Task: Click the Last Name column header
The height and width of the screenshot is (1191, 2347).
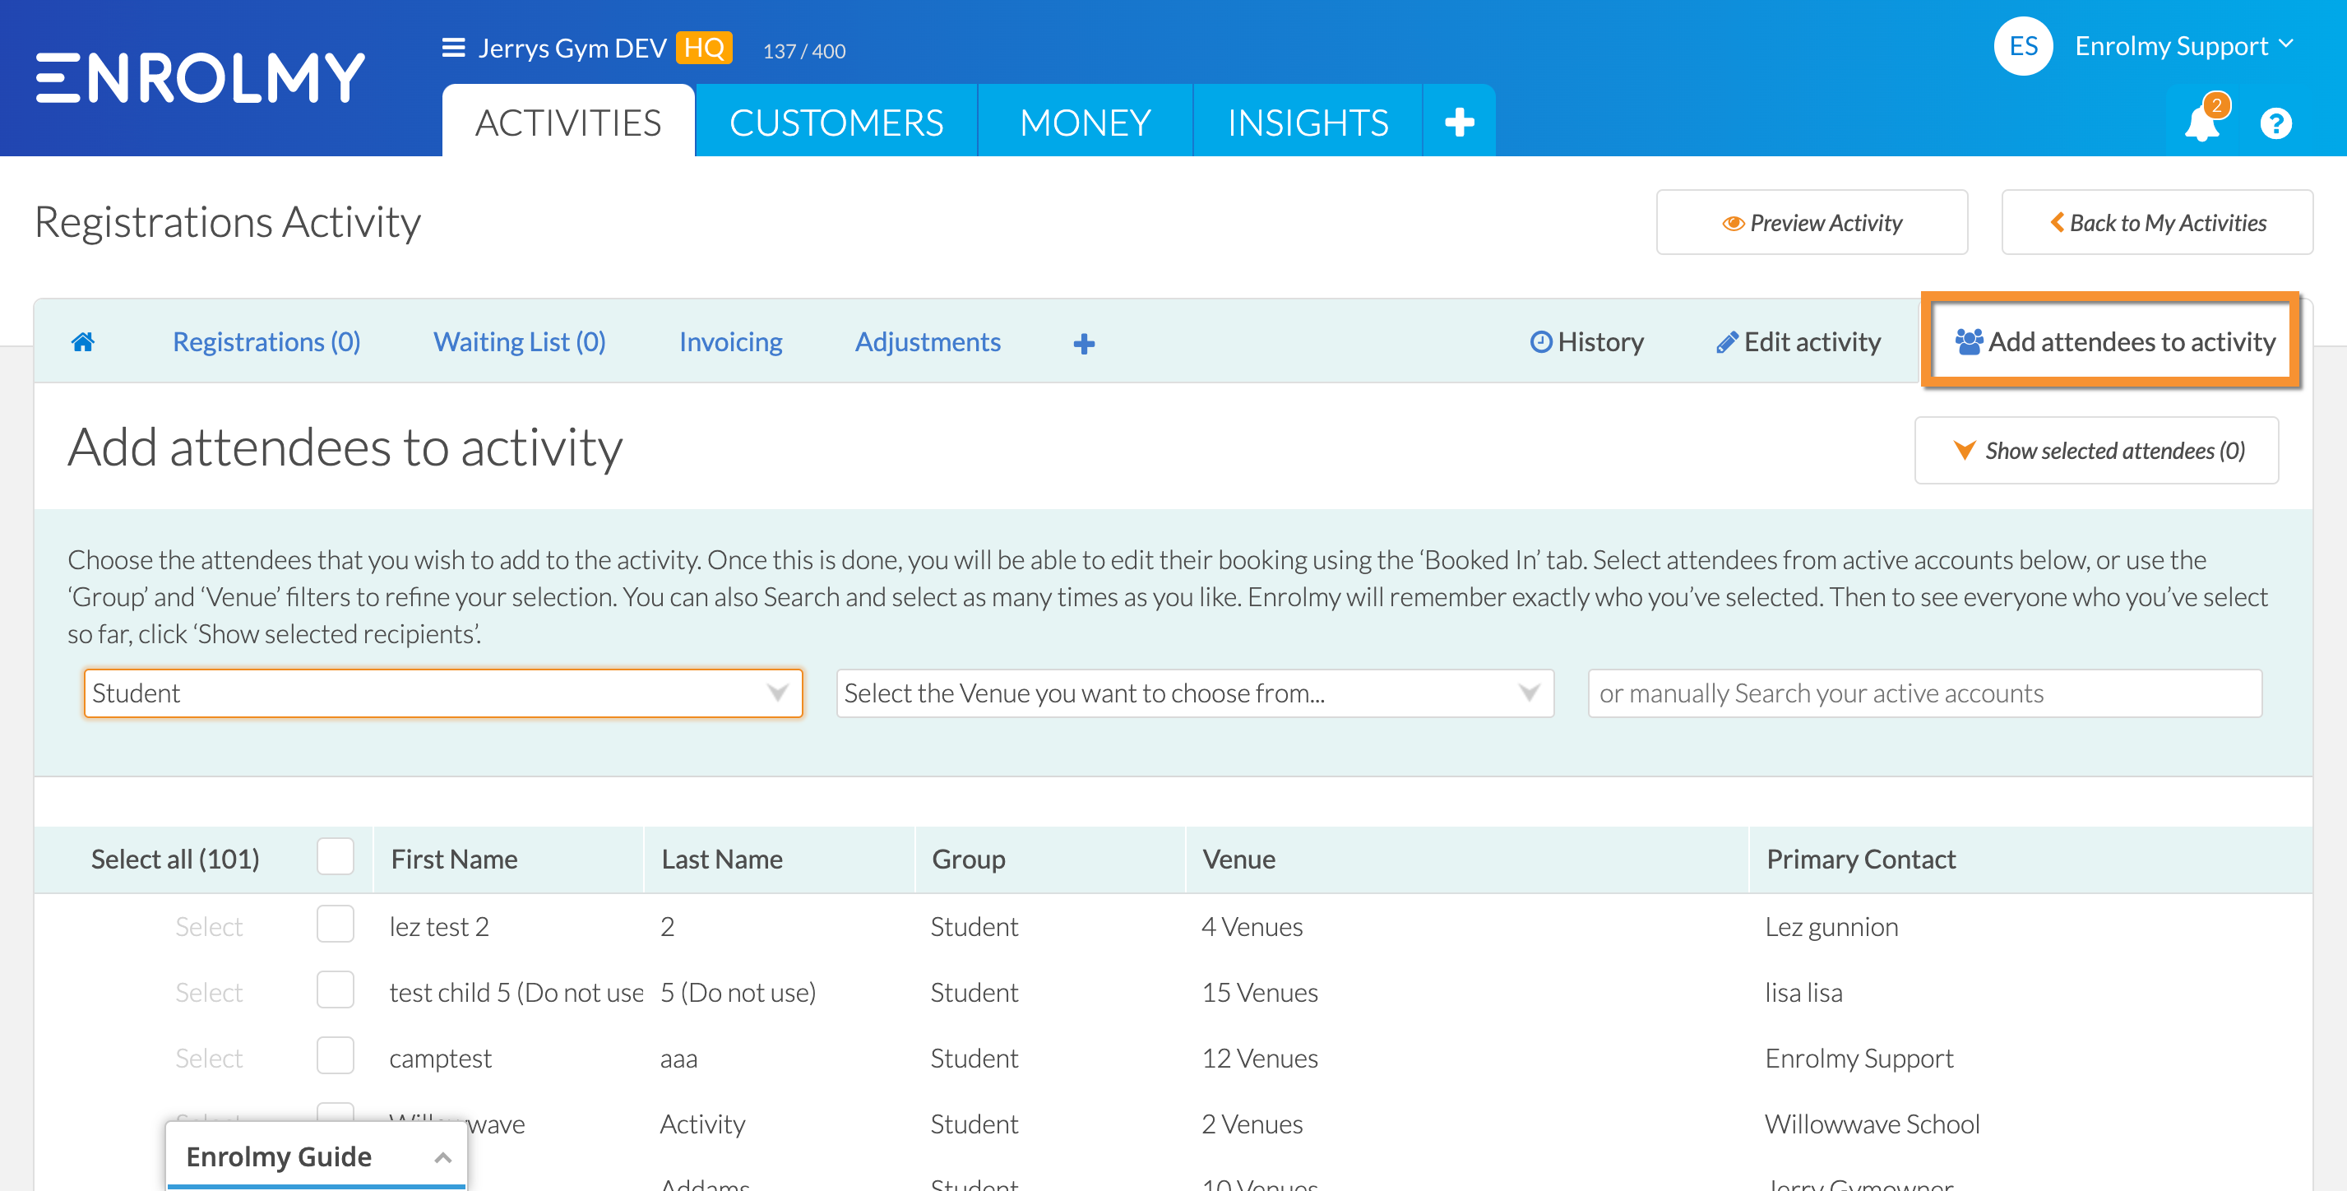Action: [x=721, y=859]
